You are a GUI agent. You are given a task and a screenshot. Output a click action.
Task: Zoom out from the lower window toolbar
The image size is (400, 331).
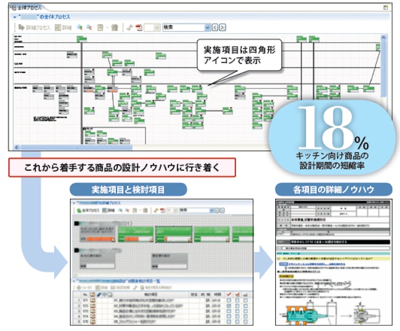127,210
